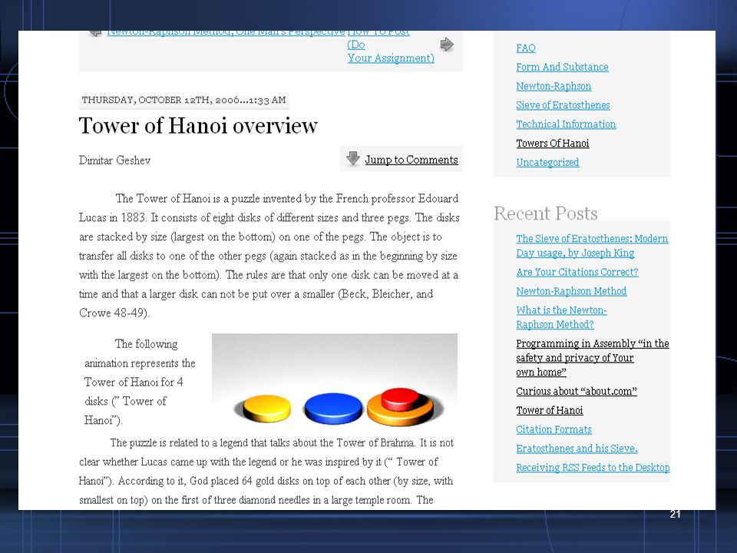The width and height of the screenshot is (737, 553).
Task: Open 'Programming in Assembly' recent post
Action: tap(592, 358)
